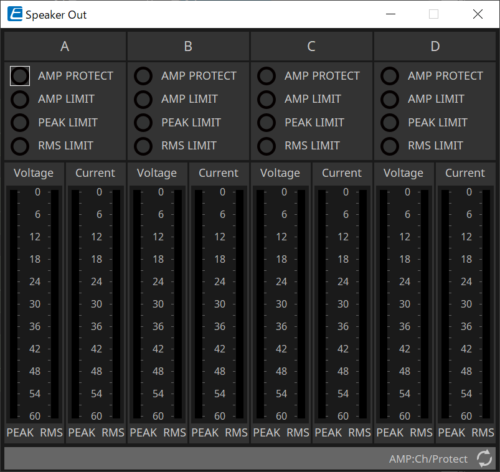This screenshot has height=472, width=500.
Task: Click channel C PEAK LIMIT indicator
Action: pos(267,123)
